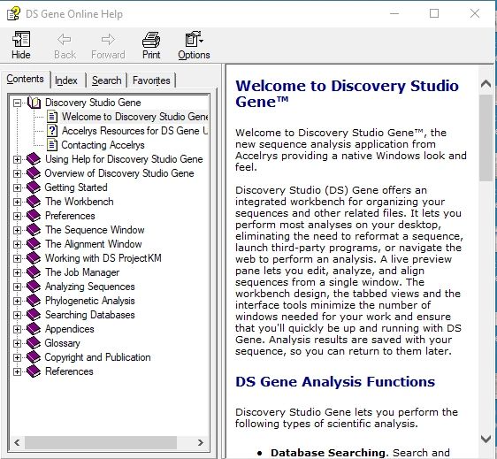
Task: Click the Print toolbar icon
Action: [151, 39]
